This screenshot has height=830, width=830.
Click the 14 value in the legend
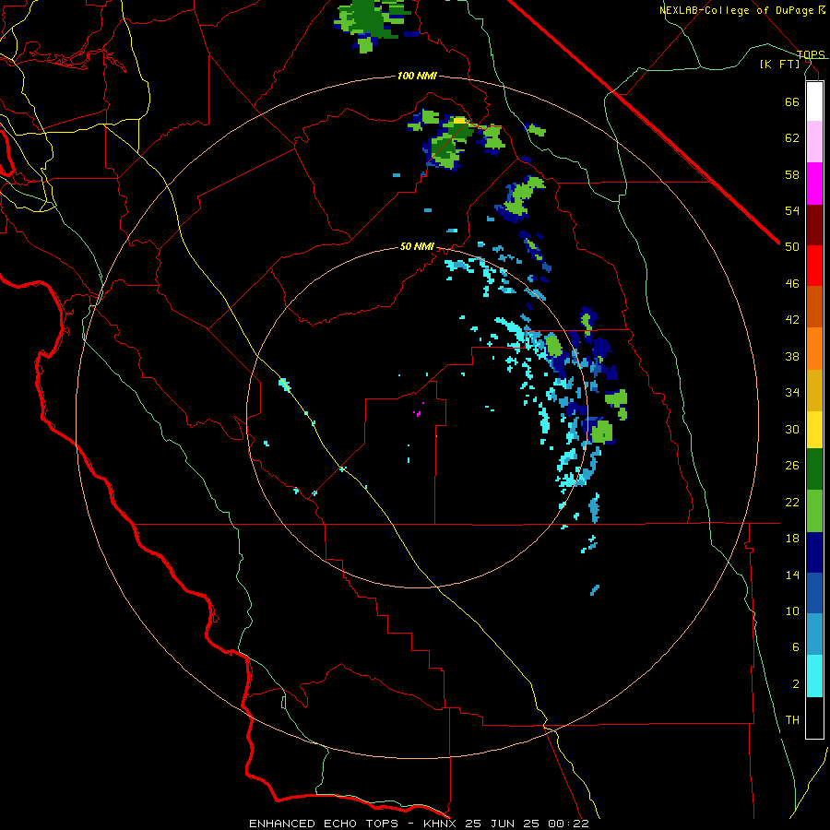click(792, 575)
